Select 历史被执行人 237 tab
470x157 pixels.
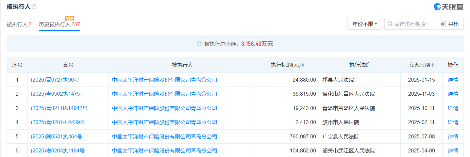tap(59, 24)
